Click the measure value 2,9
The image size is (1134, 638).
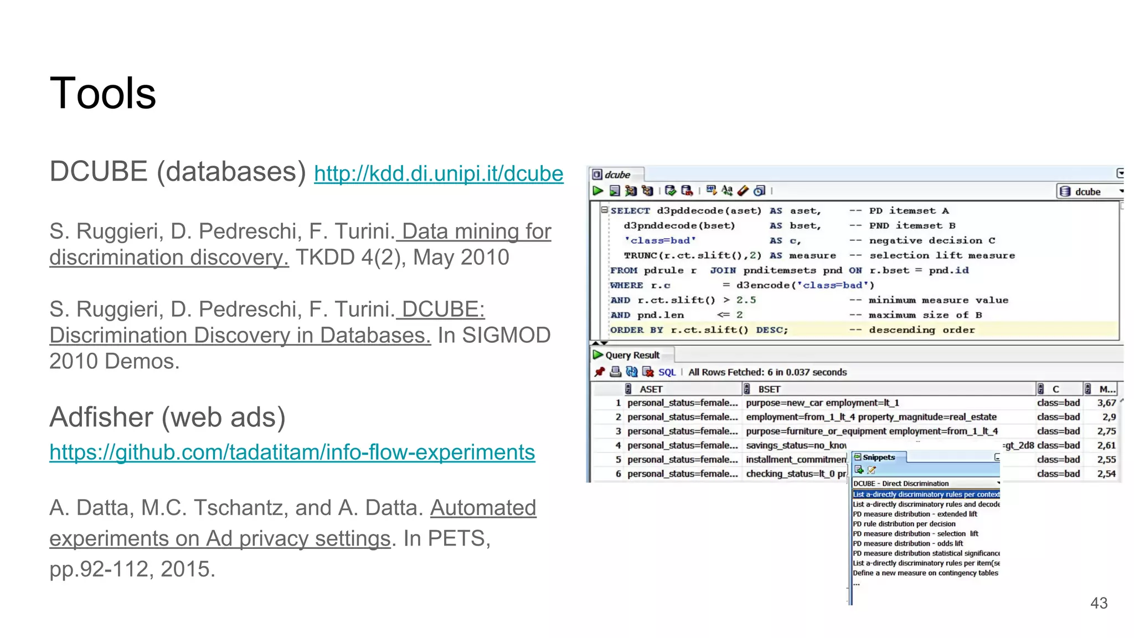pyautogui.click(x=1109, y=417)
